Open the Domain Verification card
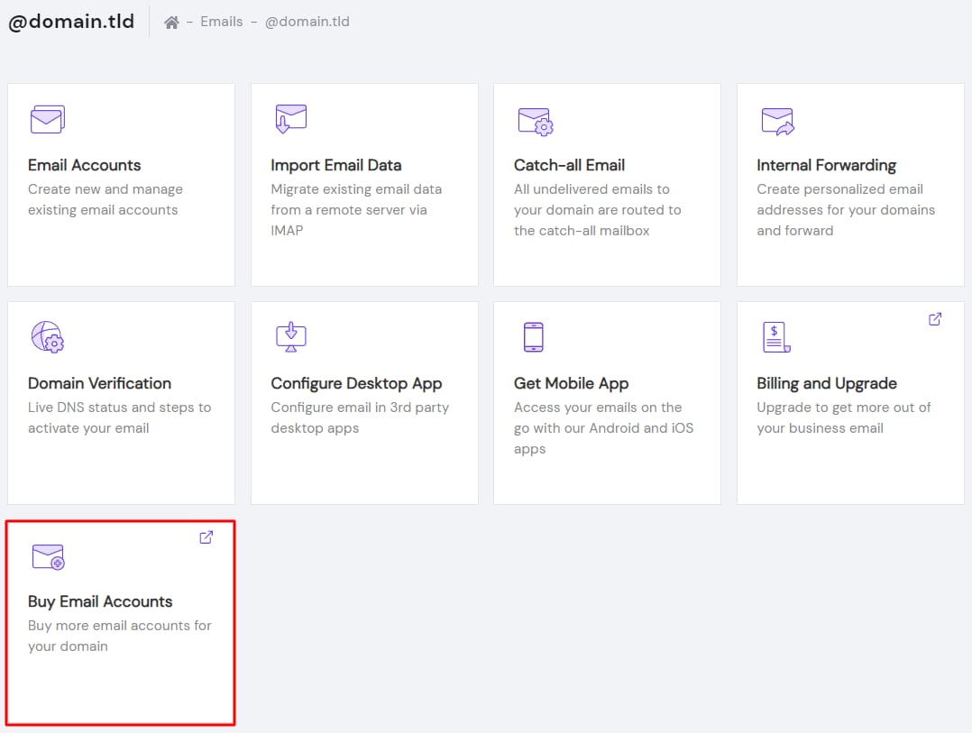972x733 pixels. [x=121, y=403]
